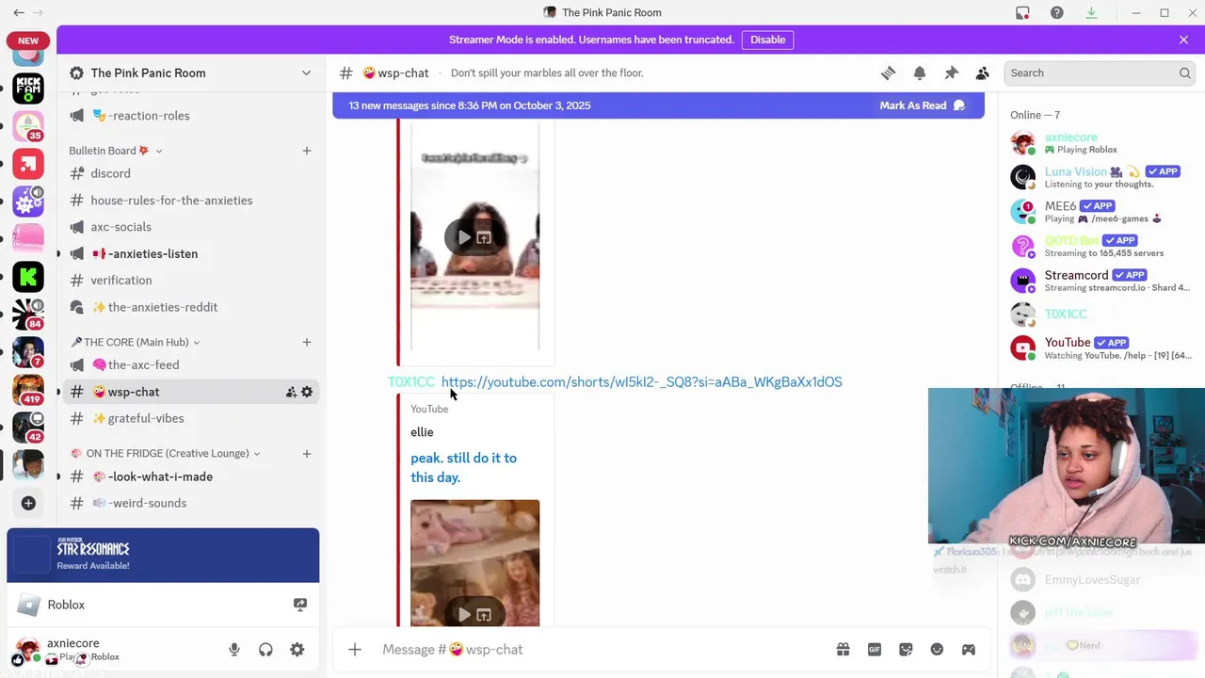Click create invite icon on wsp-chat
Screen dimensions: 1205x678
tap(291, 392)
